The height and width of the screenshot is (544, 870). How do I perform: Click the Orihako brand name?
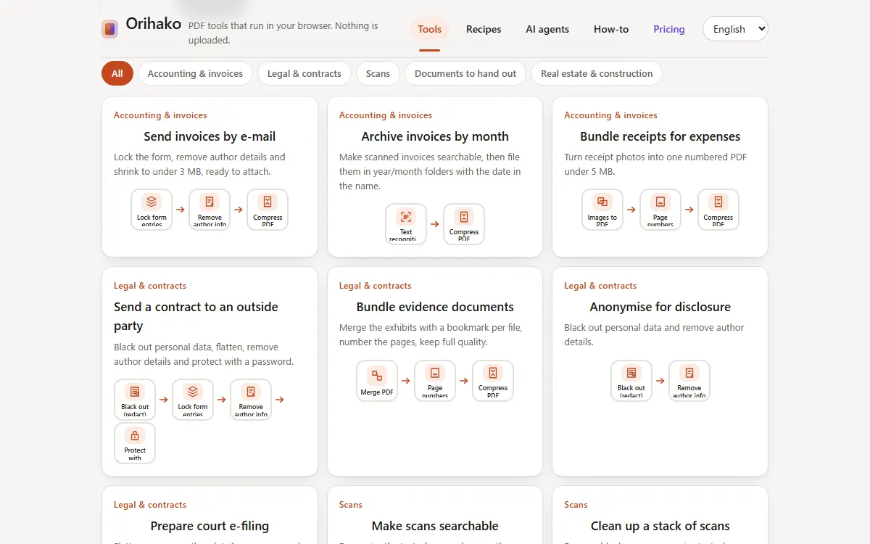[154, 24]
